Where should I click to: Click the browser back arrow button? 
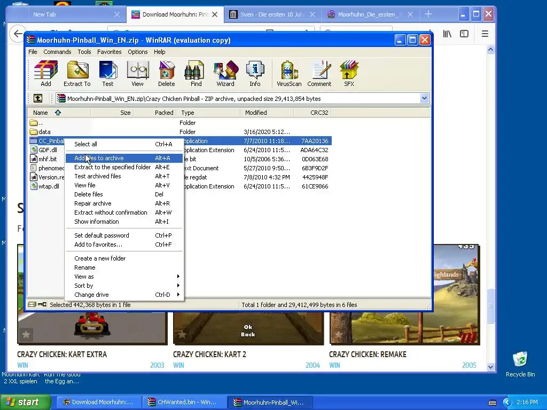pyautogui.click(x=18, y=34)
